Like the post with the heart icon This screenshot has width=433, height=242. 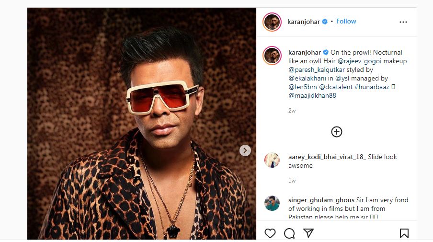click(270, 233)
